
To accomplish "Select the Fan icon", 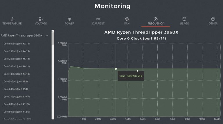I will pos(127,19).
